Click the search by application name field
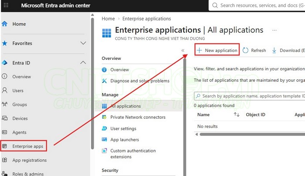 point(250,96)
